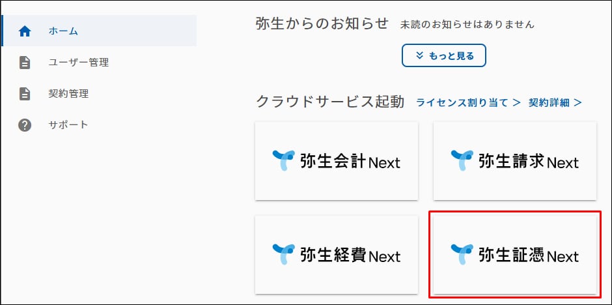This screenshot has height=305, width=612.
Task: Open the ライセンス割り当て link
Action: [468, 102]
